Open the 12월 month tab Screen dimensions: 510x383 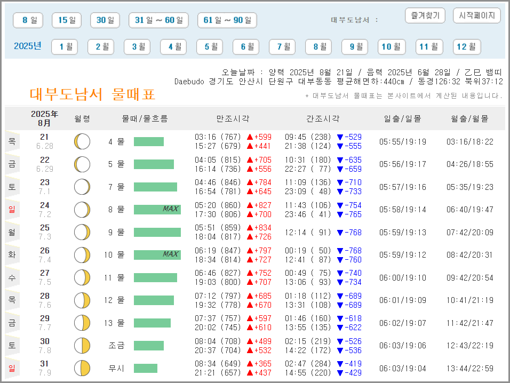pos(466,46)
